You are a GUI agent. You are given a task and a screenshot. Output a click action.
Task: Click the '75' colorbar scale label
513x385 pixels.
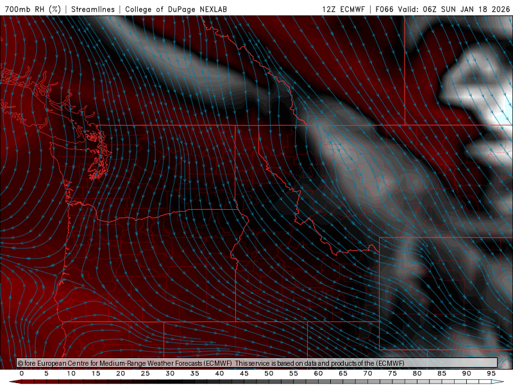(x=392, y=373)
